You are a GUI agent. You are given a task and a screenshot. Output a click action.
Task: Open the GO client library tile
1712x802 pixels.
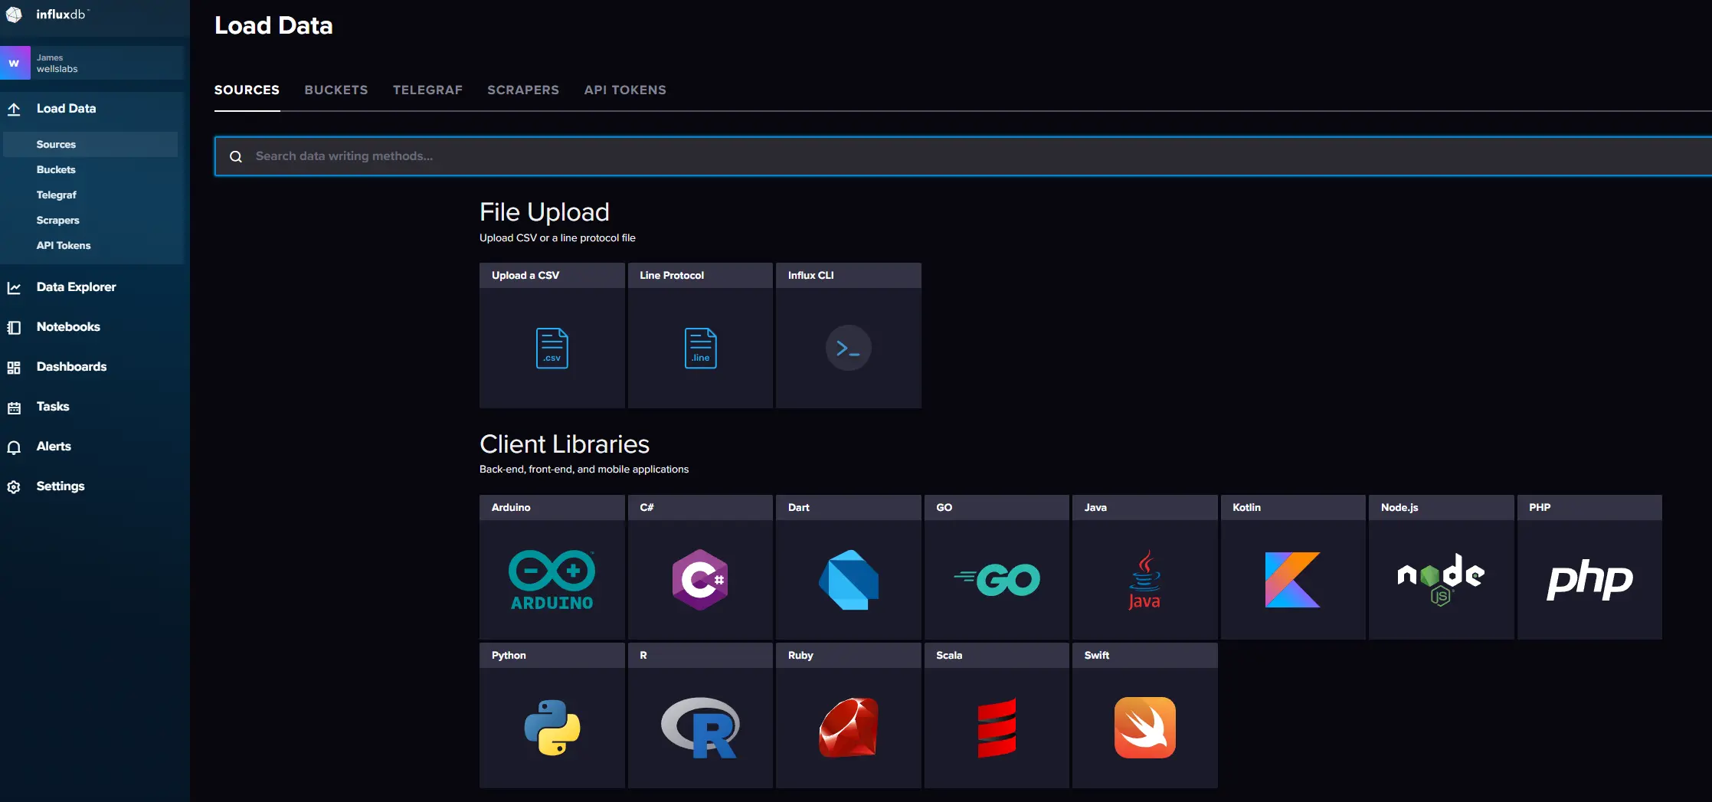997,567
